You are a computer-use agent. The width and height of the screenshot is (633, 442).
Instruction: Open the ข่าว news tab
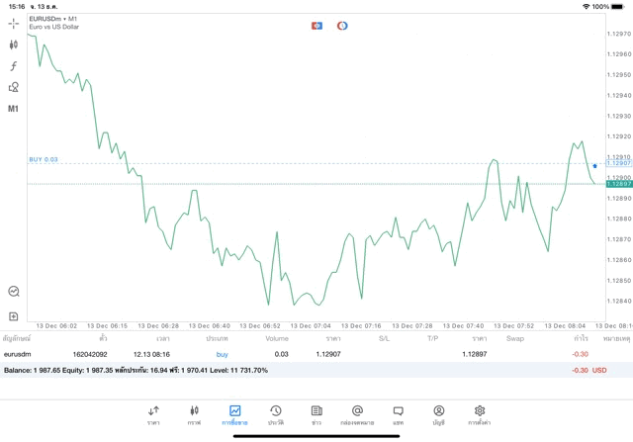316,414
